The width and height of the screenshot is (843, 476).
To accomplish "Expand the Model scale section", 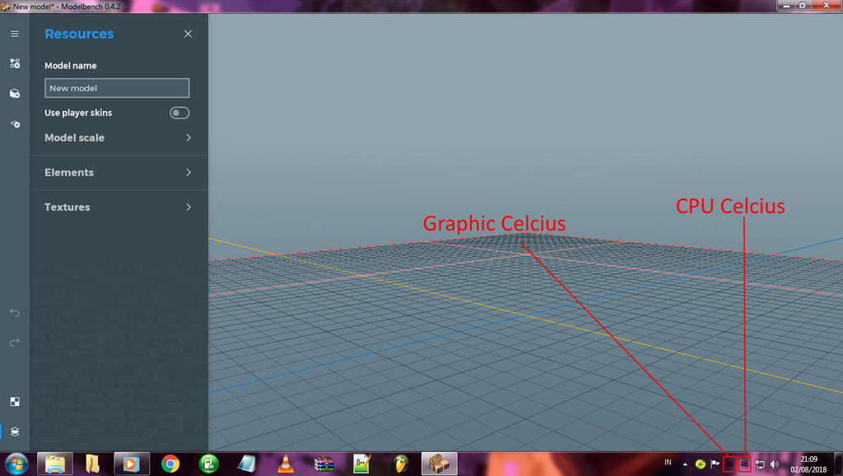I will coord(188,138).
